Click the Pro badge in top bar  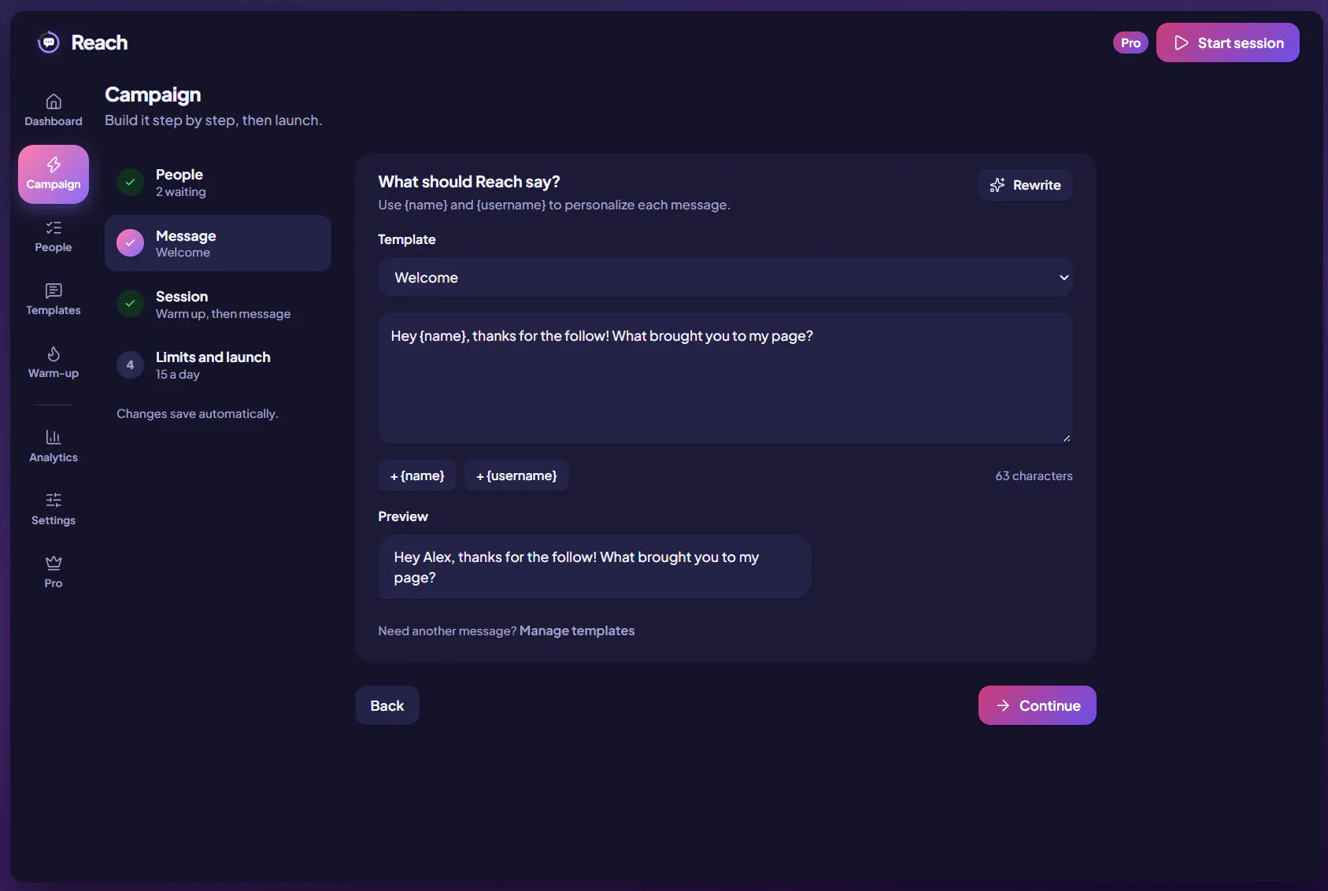tap(1130, 43)
